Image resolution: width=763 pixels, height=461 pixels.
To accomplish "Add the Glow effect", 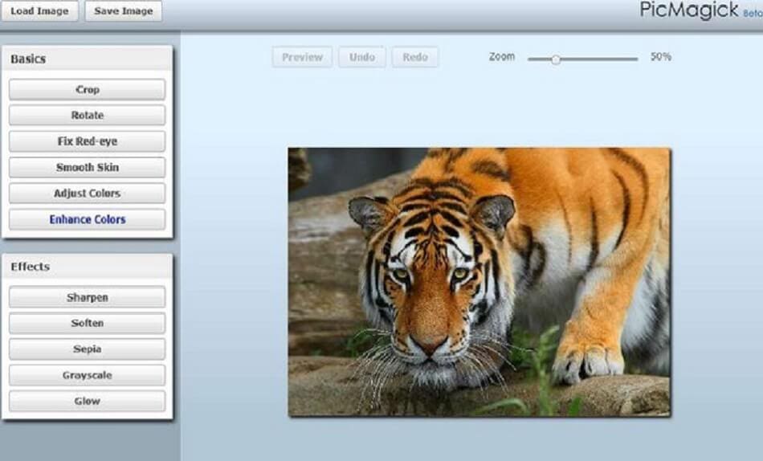I will [x=87, y=401].
